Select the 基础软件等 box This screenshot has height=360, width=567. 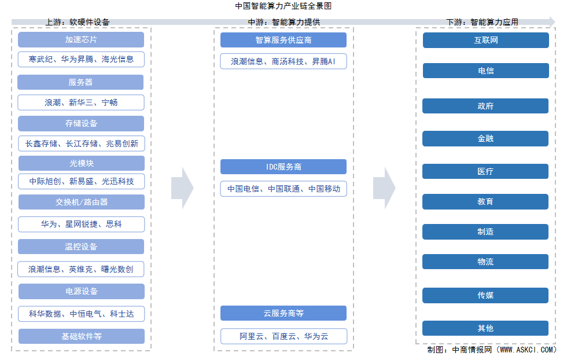click(x=81, y=336)
